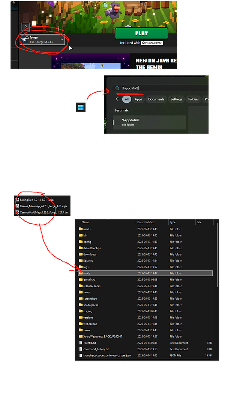Select FallingTree-1.21.4 jar file
Screen dimensions: 225x406
(37, 200)
